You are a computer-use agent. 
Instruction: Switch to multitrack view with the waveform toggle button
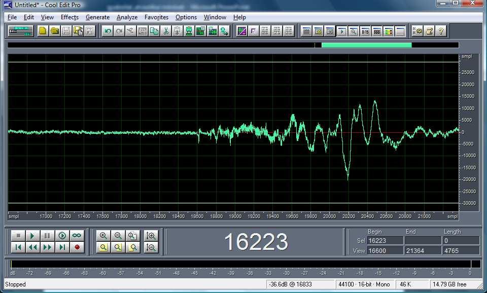[x=21, y=31]
